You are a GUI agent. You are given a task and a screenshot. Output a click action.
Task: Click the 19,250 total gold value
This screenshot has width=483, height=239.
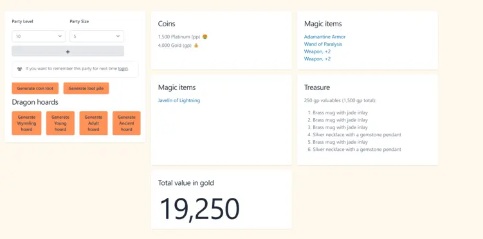point(199,209)
